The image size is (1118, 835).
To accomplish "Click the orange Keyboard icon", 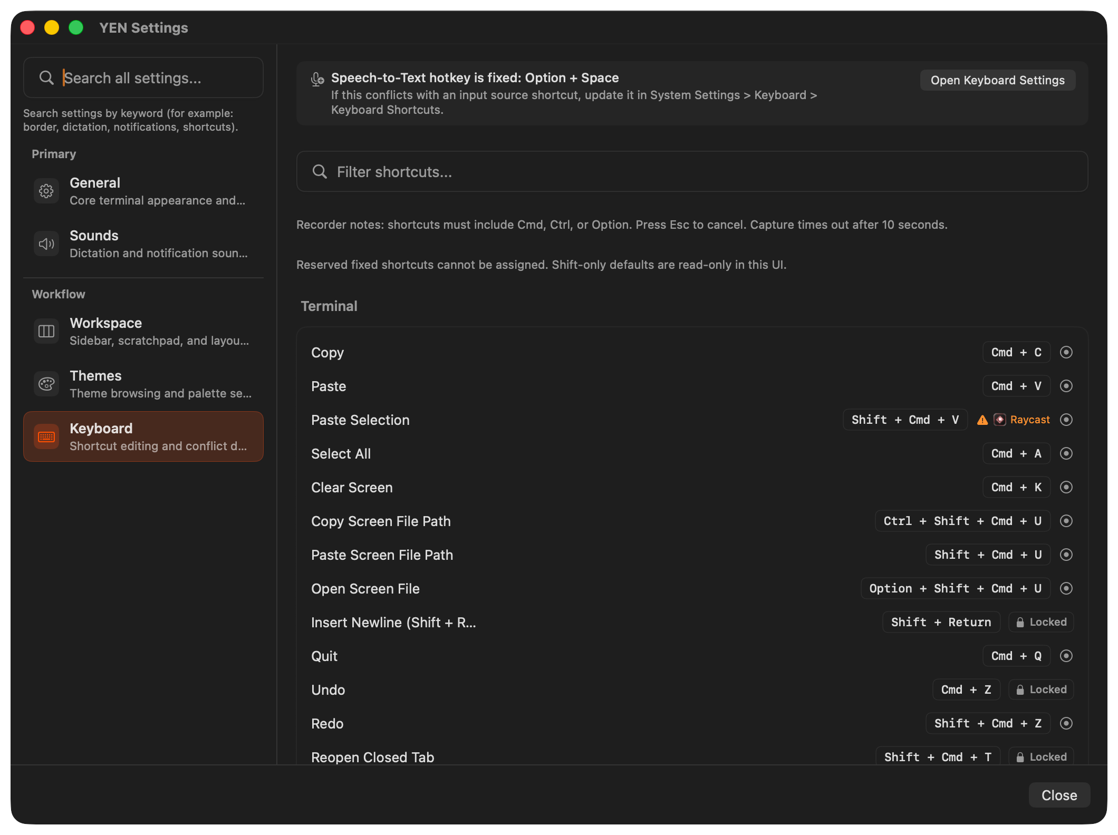I will pos(46,436).
